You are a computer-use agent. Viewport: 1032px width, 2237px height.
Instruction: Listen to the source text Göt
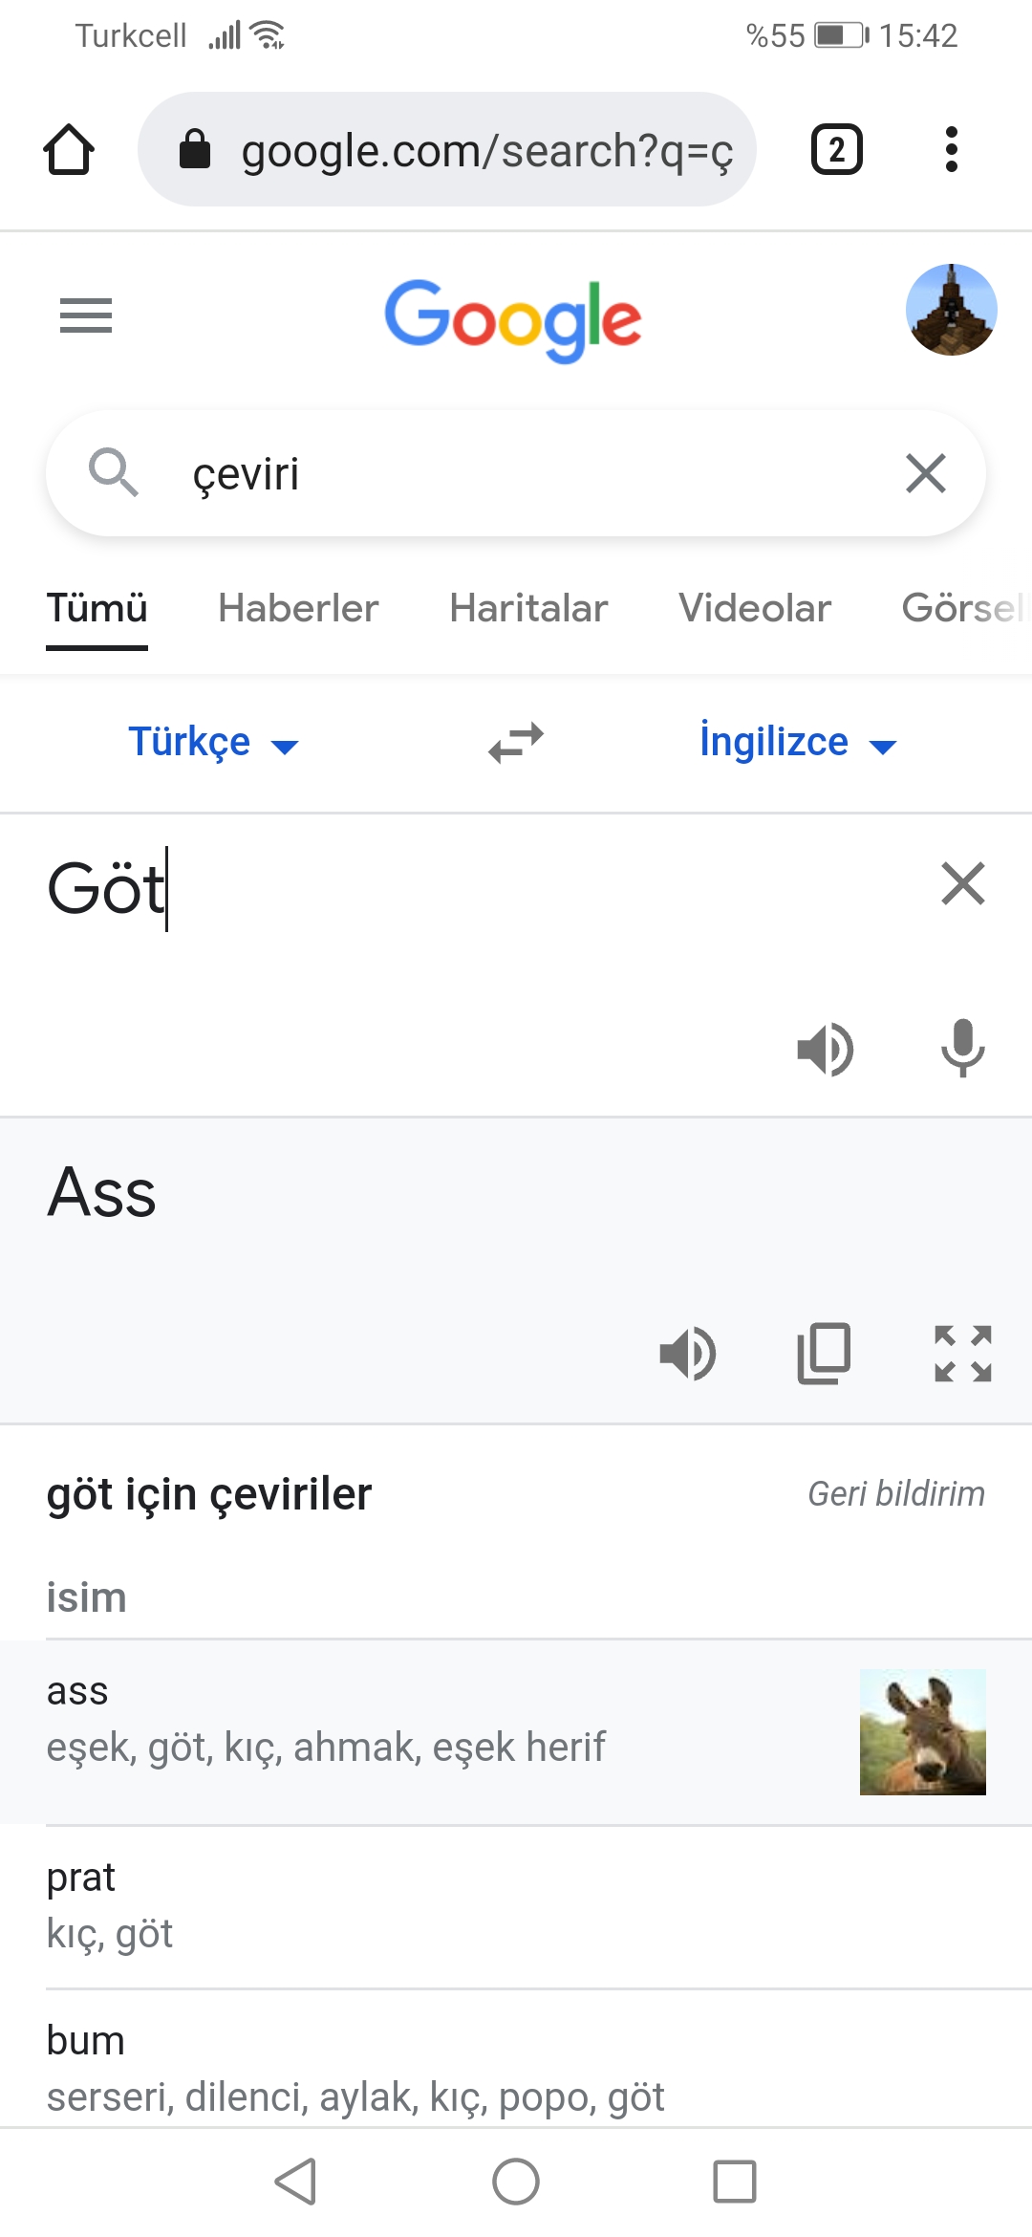click(826, 1049)
